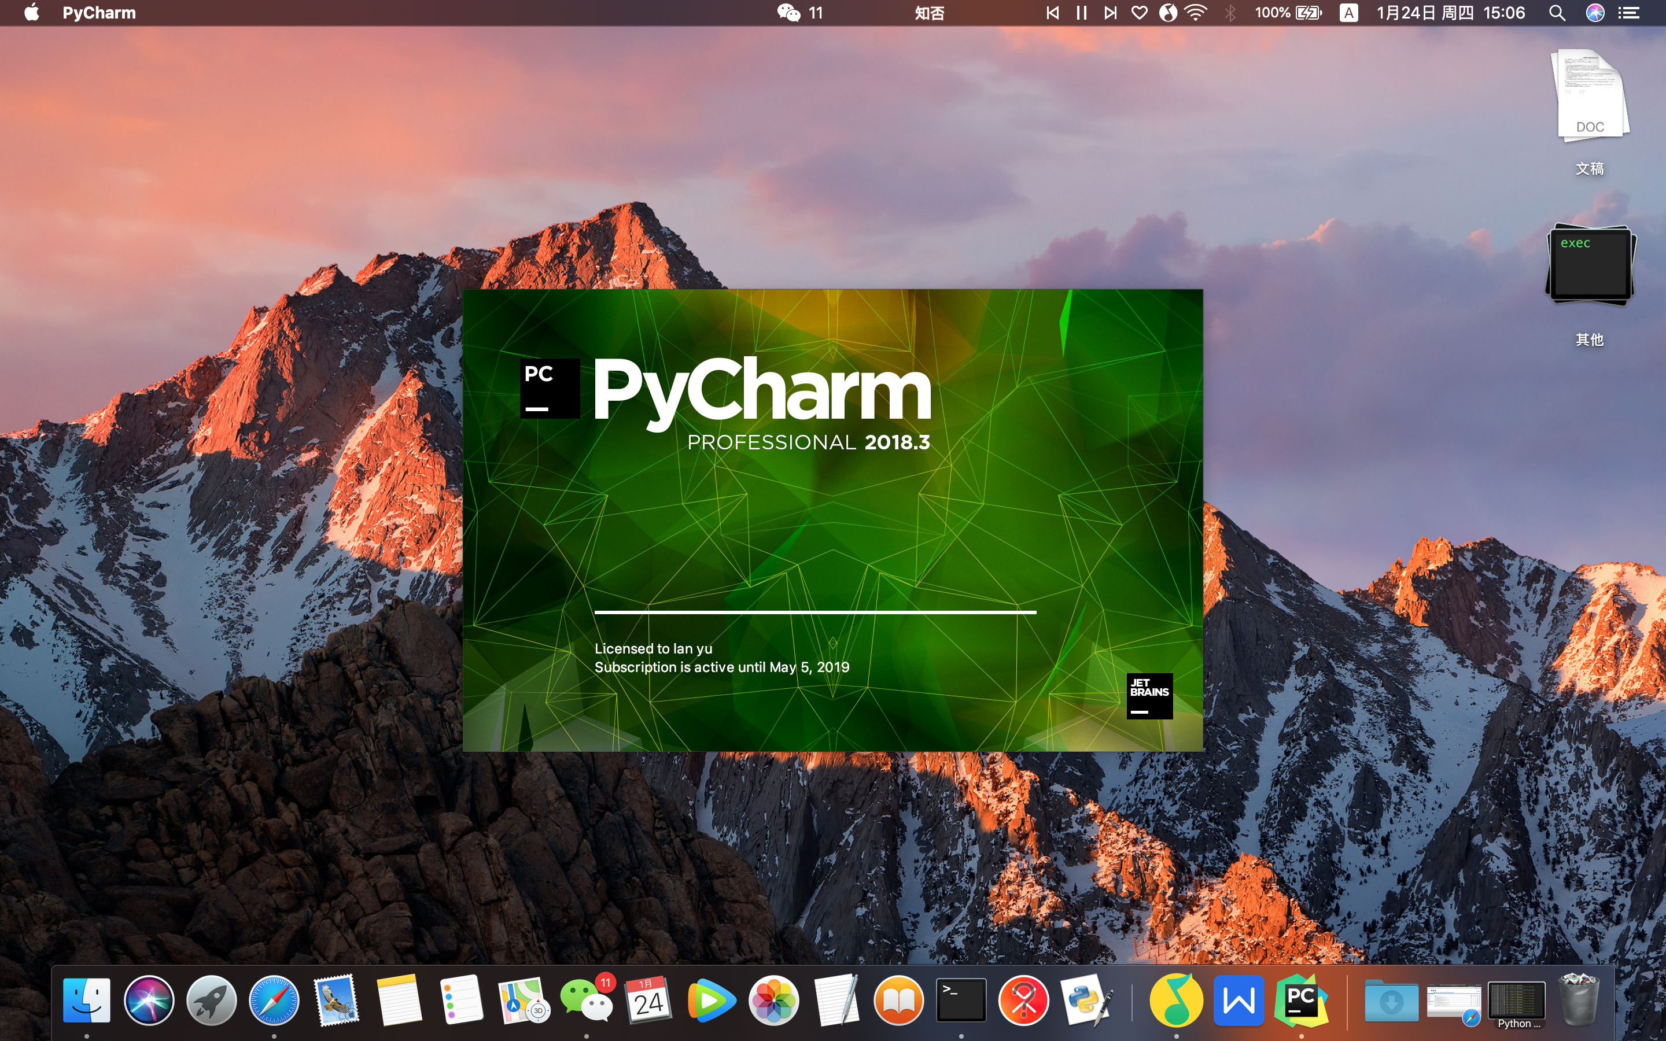The image size is (1666, 1041).
Task: Click 知否 song title in menu bar
Action: tap(930, 13)
